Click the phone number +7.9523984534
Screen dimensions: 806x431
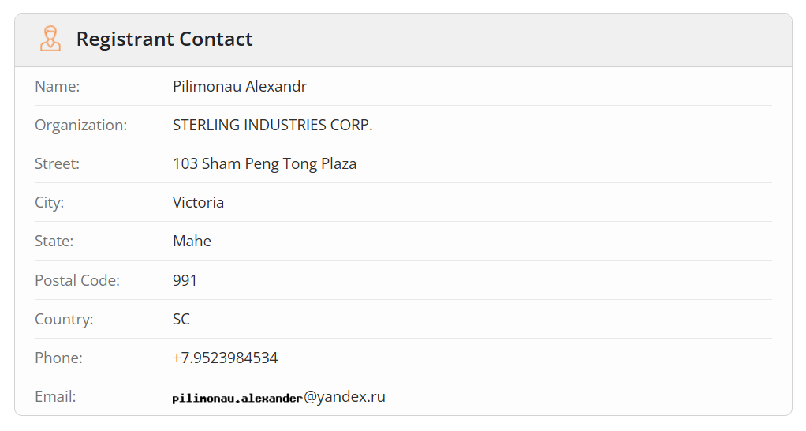(225, 358)
